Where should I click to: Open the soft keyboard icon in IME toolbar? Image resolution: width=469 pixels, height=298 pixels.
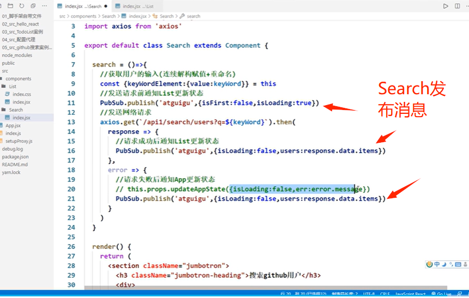(458, 264)
